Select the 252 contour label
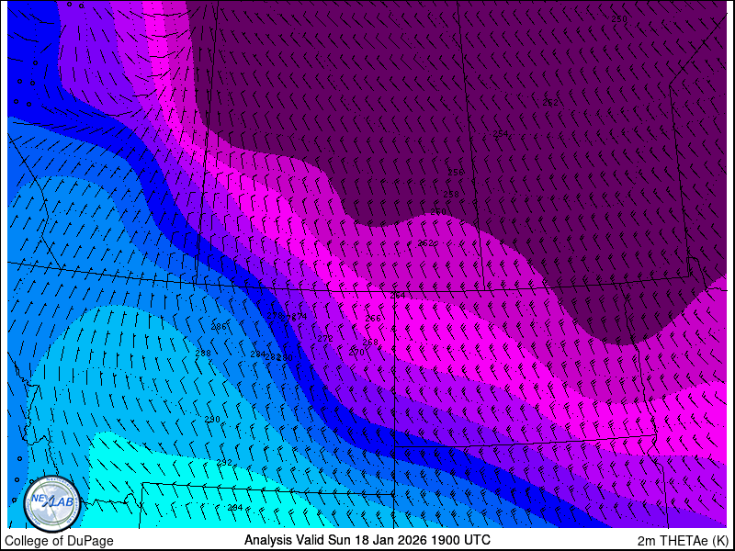The width and height of the screenshot is (735, 551). click(550, 102)
